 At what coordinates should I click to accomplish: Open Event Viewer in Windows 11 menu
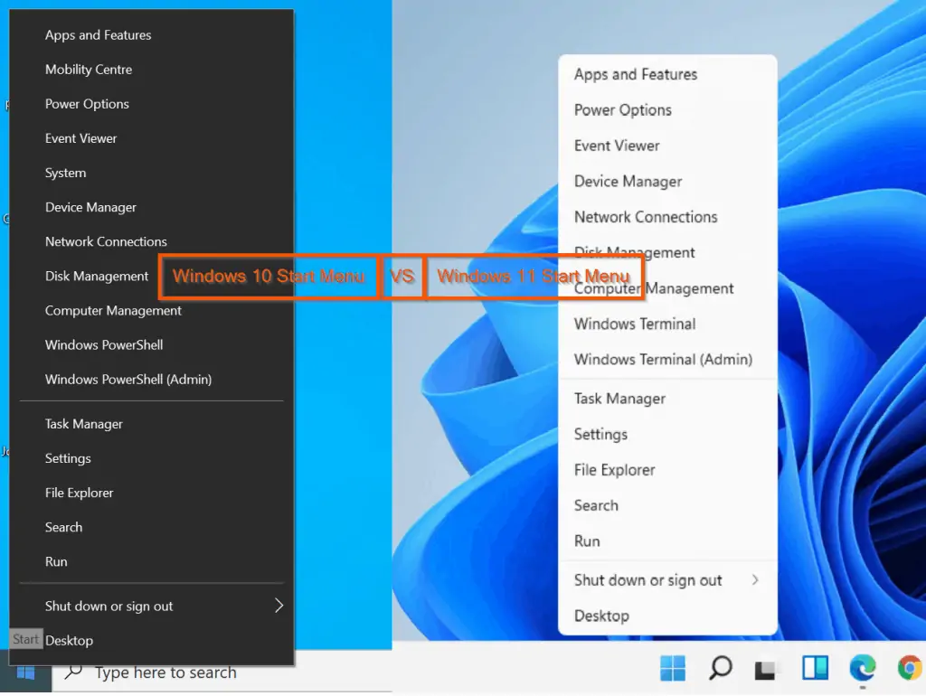(x=667, y=146)
